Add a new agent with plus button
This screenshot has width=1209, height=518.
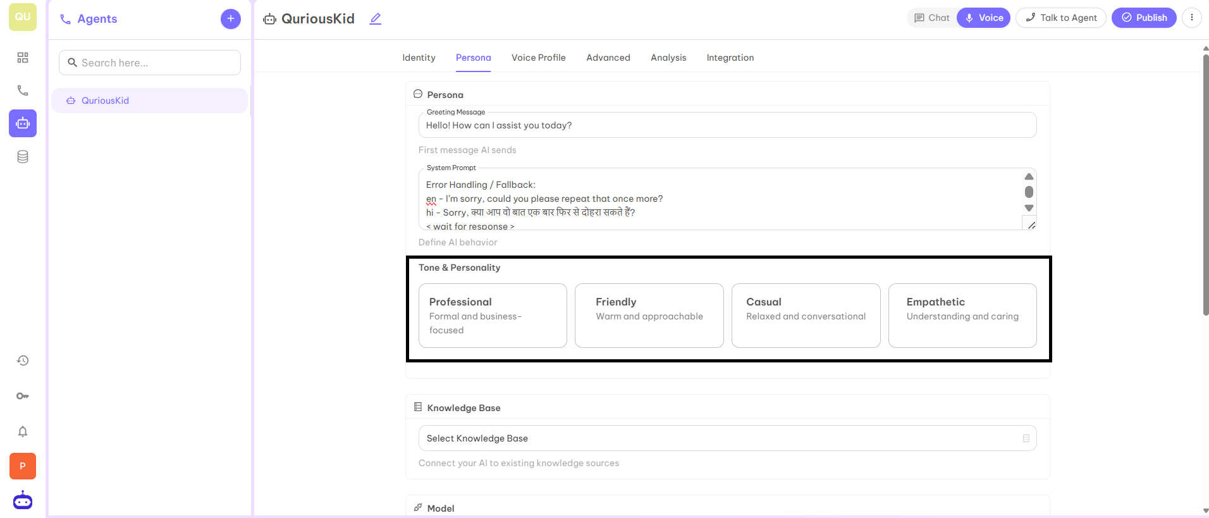coord(231,19)
